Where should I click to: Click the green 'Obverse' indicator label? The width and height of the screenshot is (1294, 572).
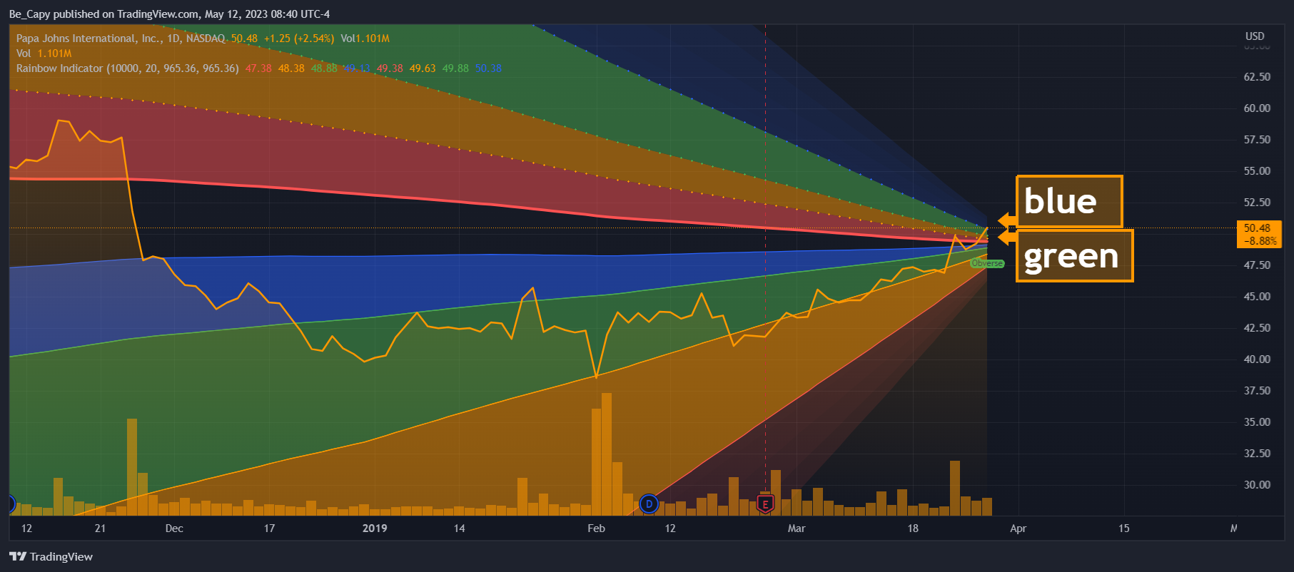987,264
